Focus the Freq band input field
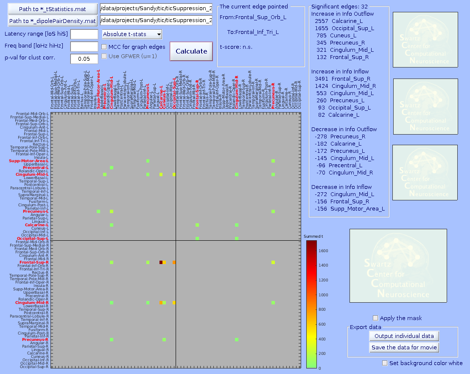470x374 pixels. [84, 46]
